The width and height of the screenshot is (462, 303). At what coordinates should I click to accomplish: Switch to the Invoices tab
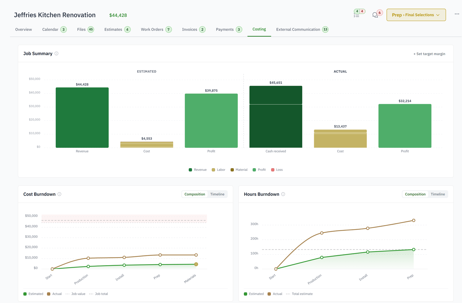pos(194,29)
